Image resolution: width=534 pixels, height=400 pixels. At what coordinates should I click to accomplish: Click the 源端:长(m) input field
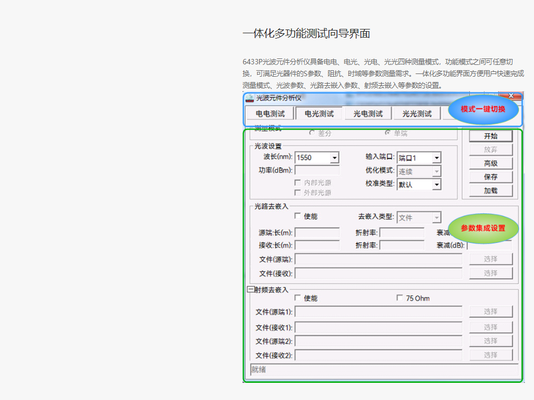[317, 233]
